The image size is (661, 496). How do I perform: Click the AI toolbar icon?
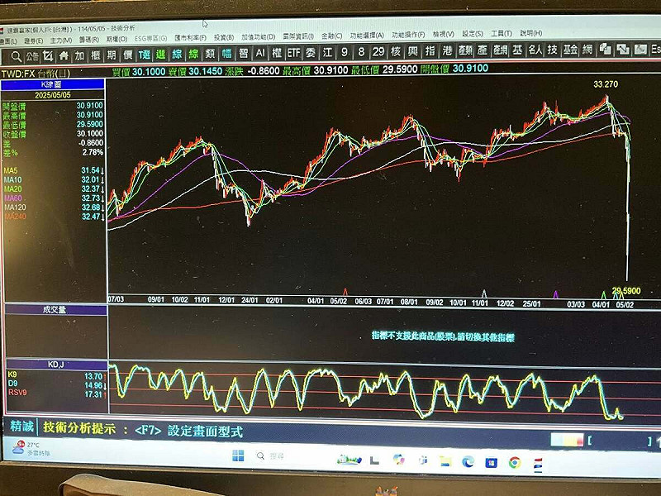[x=260, y=53]
